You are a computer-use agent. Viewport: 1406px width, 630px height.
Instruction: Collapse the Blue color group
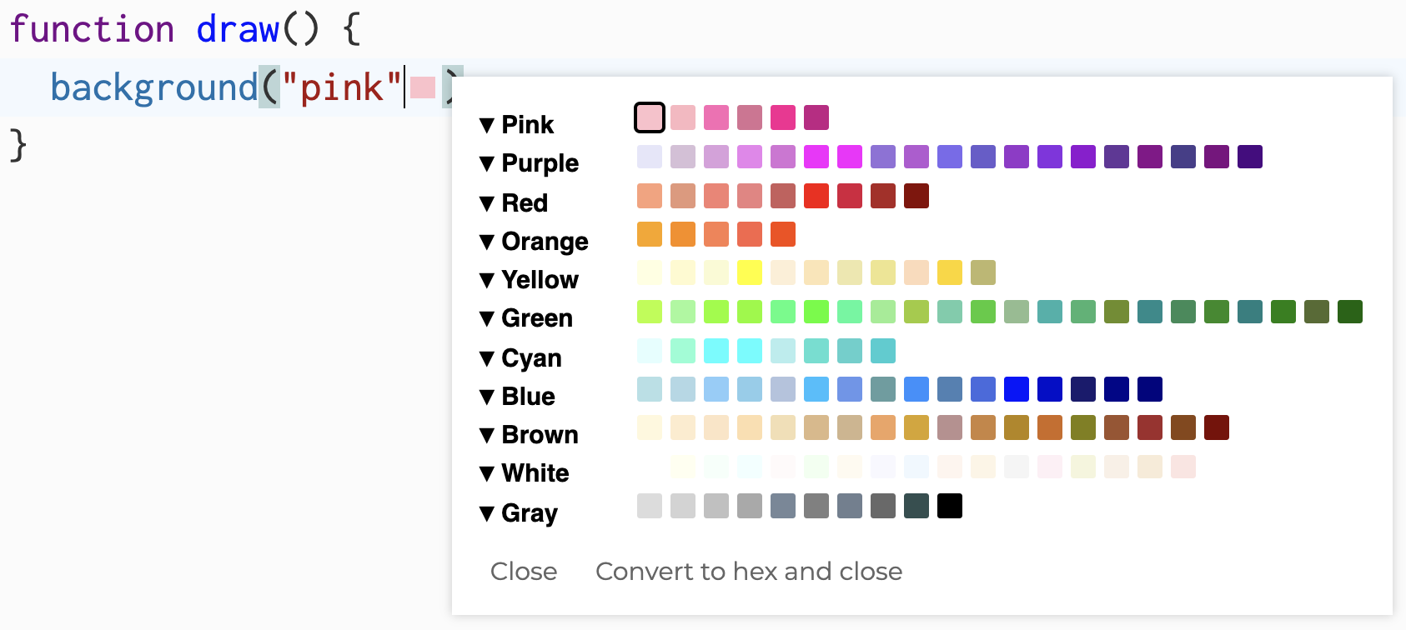(488, 397)
